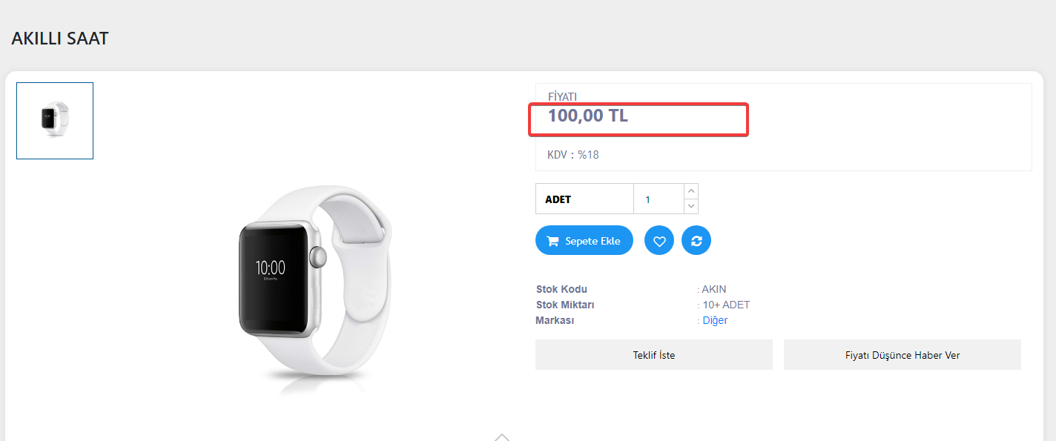Focus the ADET quantity input field
Viewport: 1056px width, 441px height.
(x=659, y=199)
